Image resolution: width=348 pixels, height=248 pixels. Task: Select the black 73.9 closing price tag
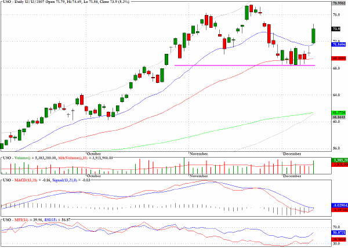coord(336,29)
